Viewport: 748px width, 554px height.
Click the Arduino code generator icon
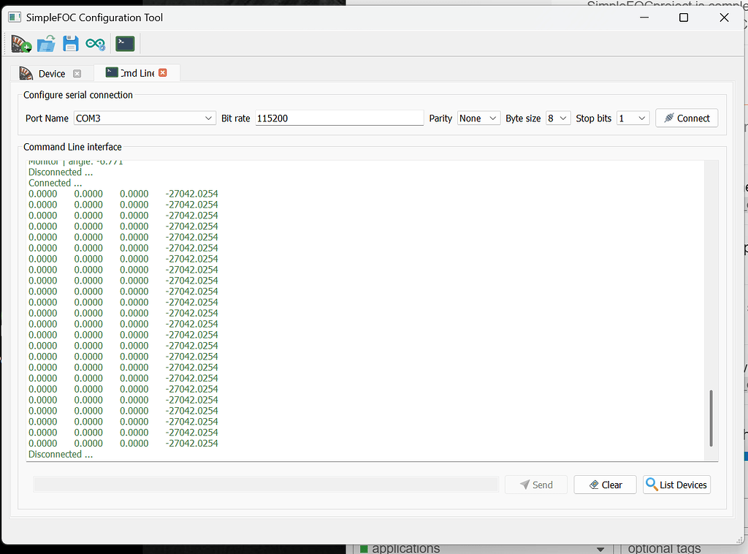95,44
